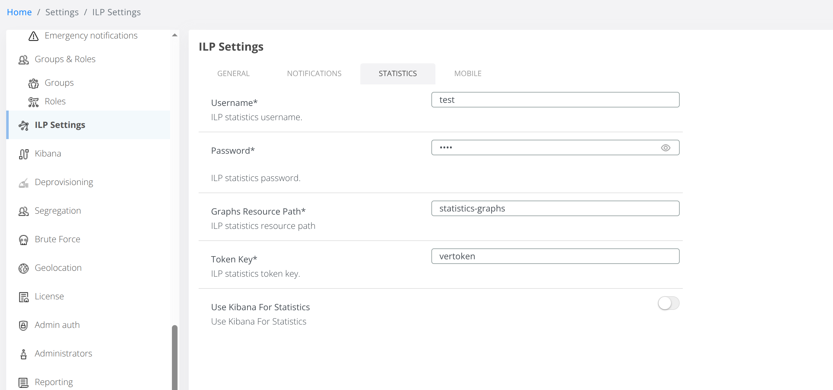Image resolution: width=833 pixels, height=390 pixels.
Task: Click the Admin auth shield icon
Action: (23, 325)
